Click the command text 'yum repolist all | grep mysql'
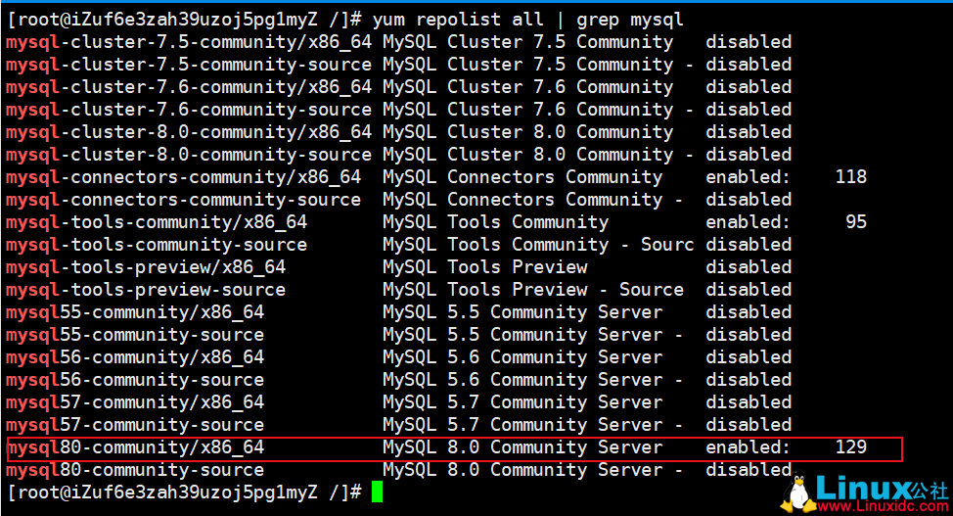The image size is (953, 516). [527, 20]
